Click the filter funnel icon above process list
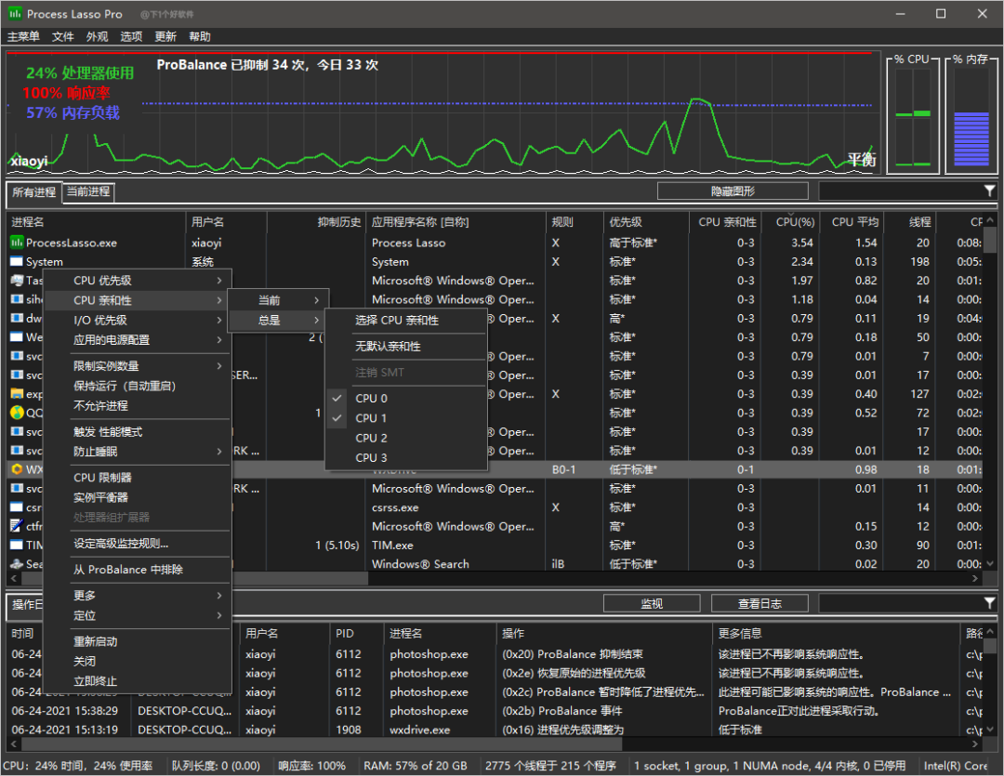 click(x=989, y=191)
